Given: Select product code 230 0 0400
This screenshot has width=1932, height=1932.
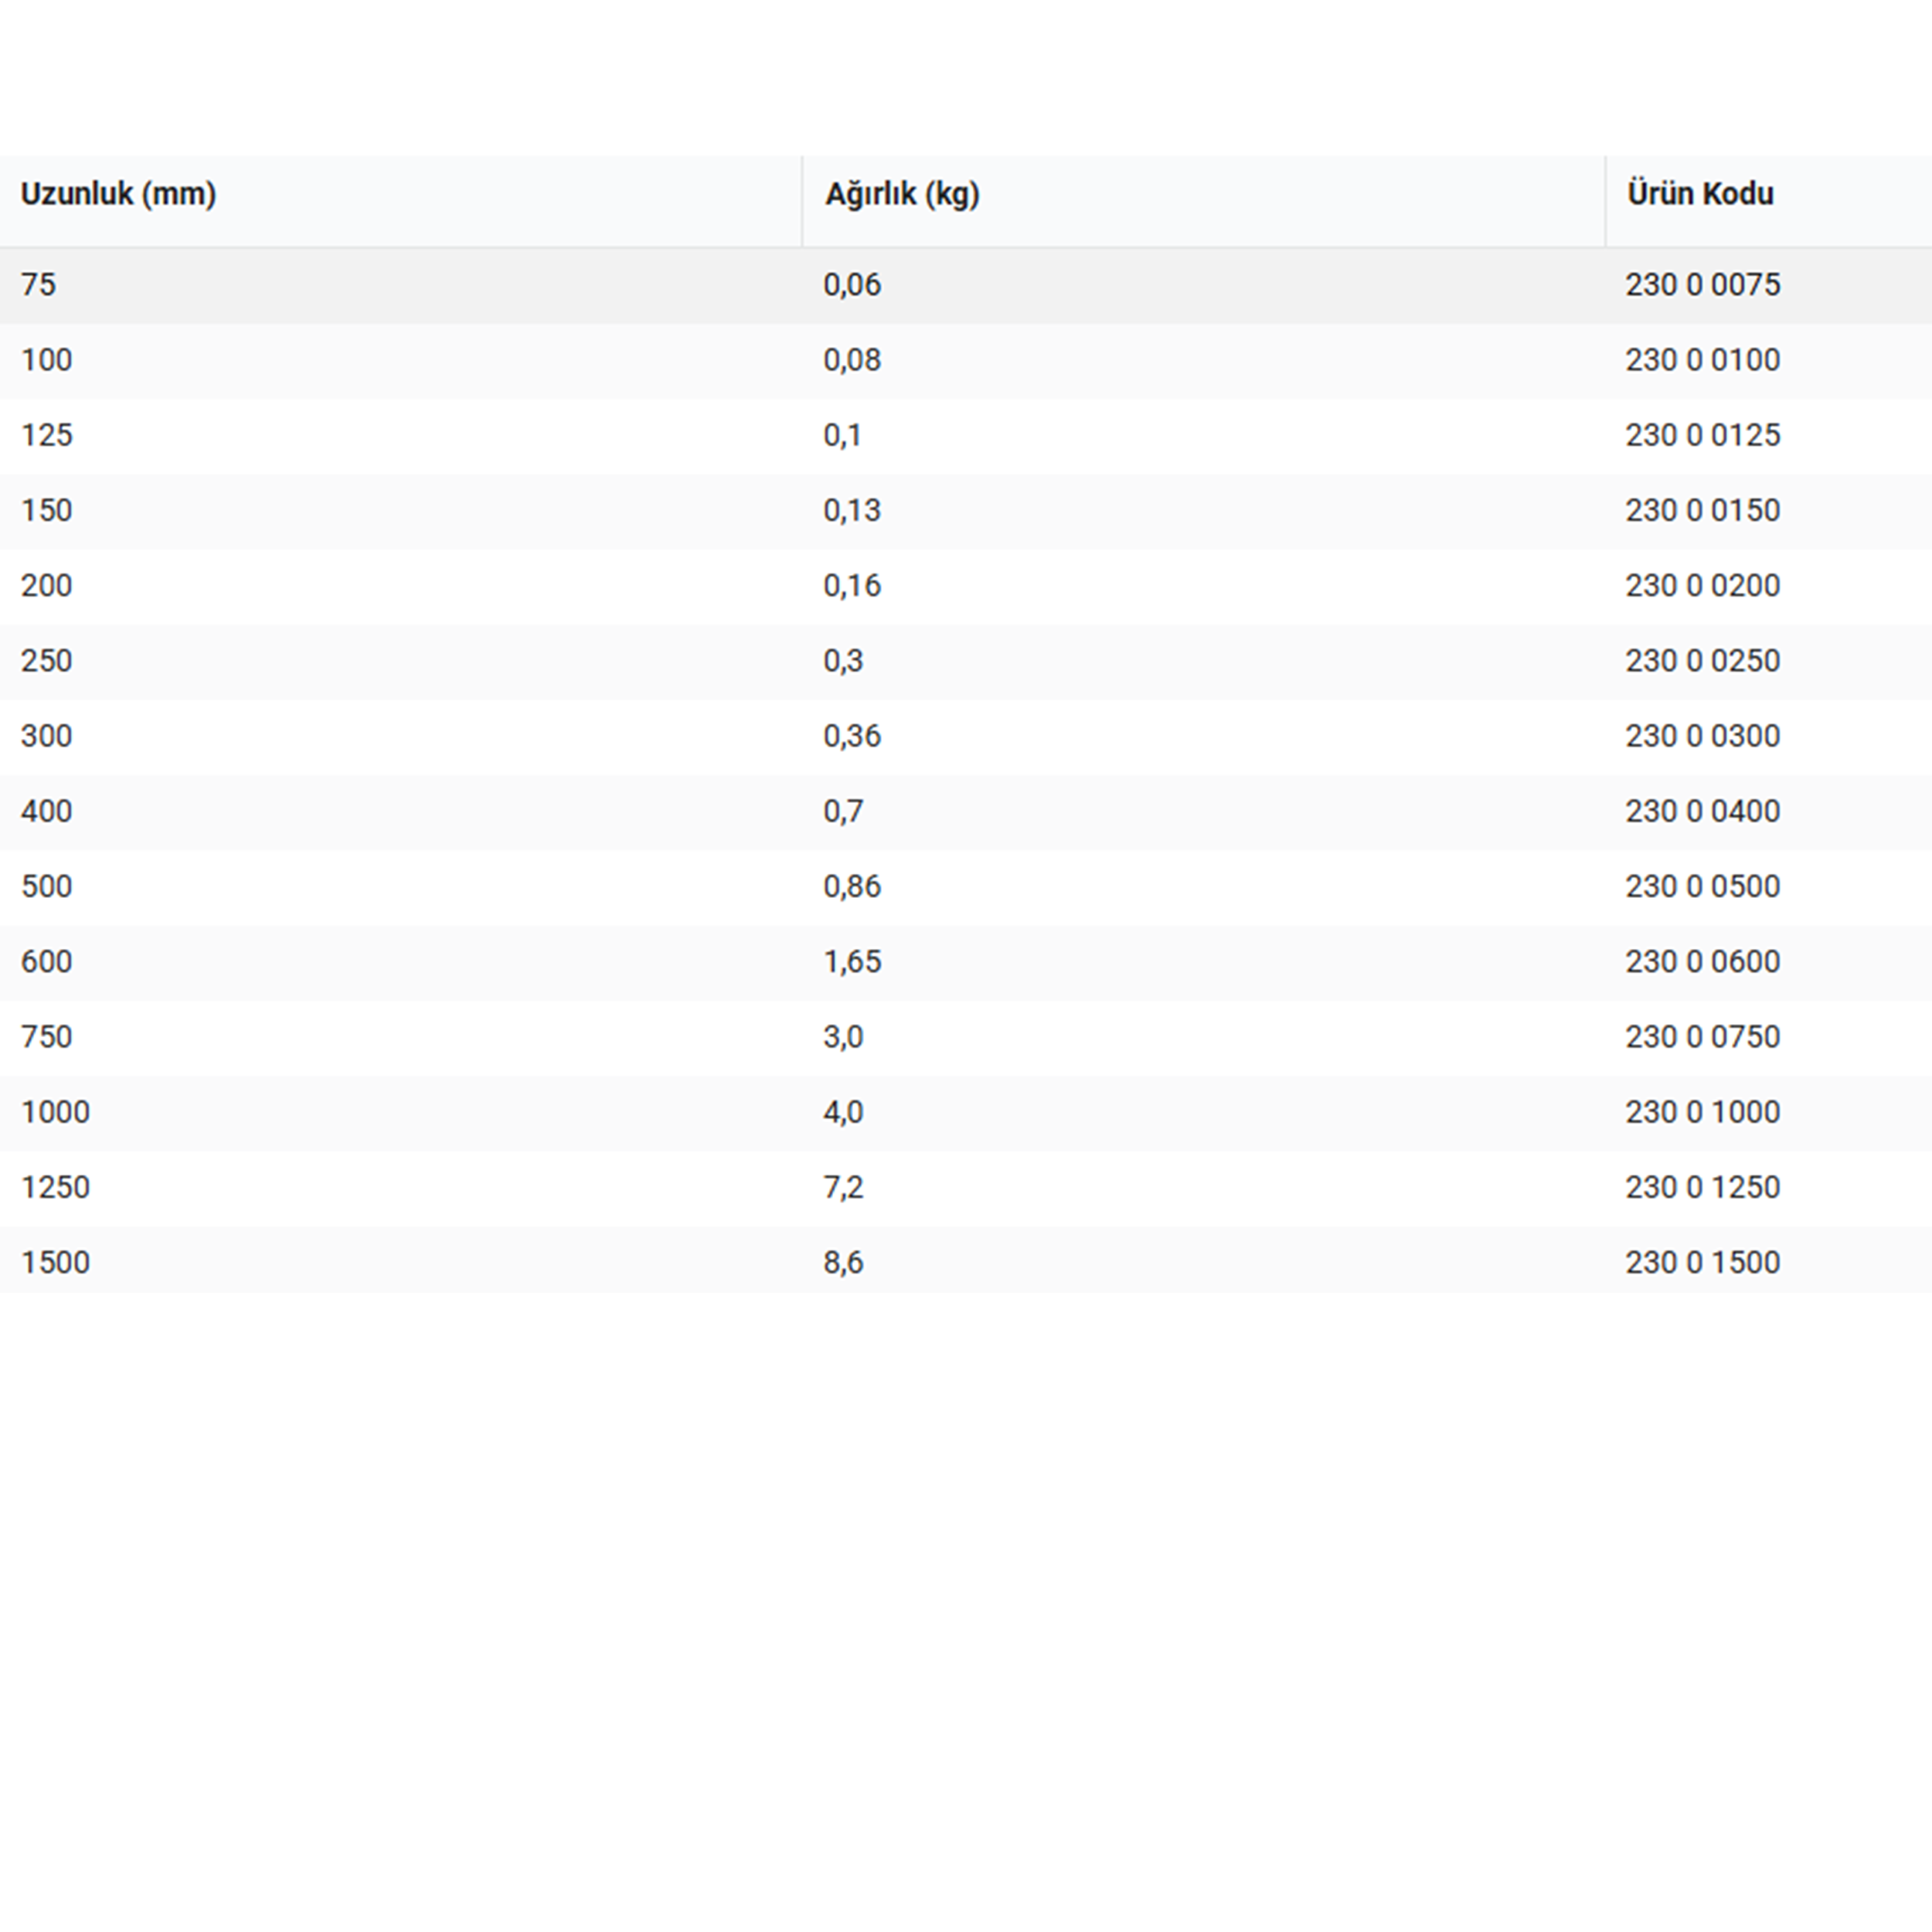Looking at the screenshot, I should pos(1702,811).
